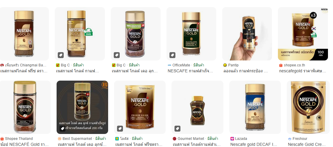Click price tag icon on Freeze Dried pouch

pyautogui.click(x=120, y=129)
